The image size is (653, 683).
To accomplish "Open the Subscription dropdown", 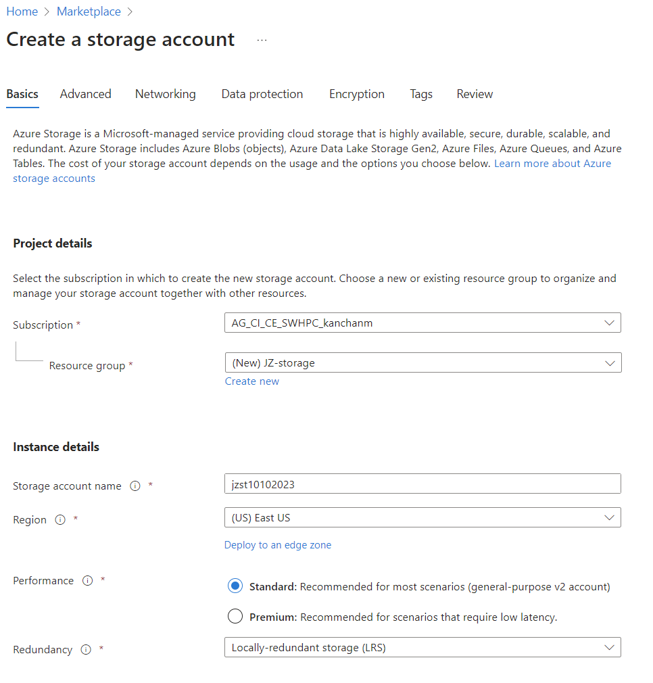I will 422,323.
